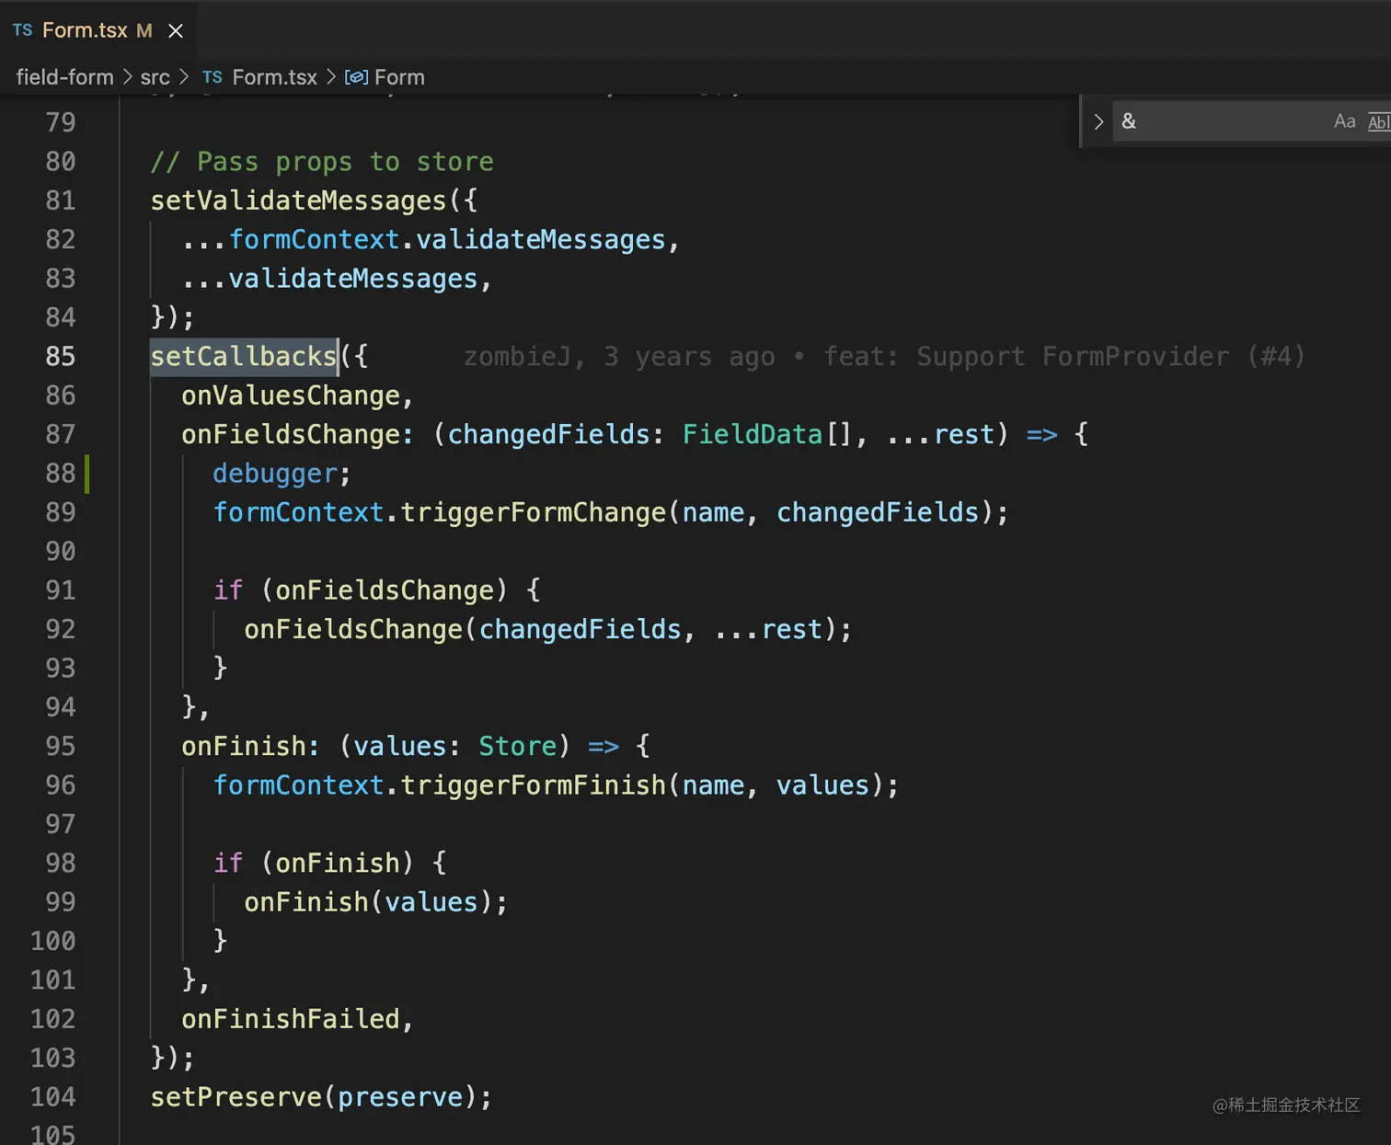
Task: Click line number 81 in the gutter
Action: 61,200
